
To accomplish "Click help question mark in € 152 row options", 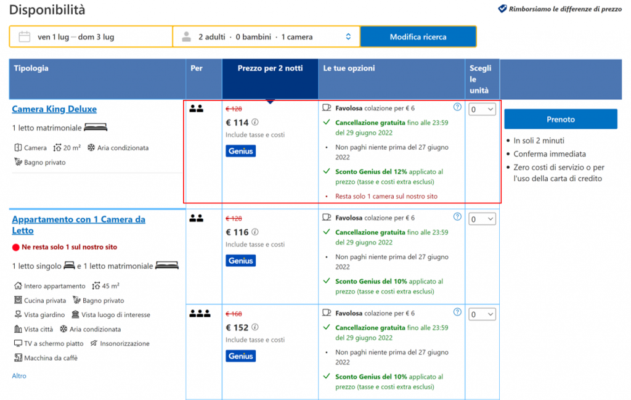I will pyautogui.click(x=457, y=312).
